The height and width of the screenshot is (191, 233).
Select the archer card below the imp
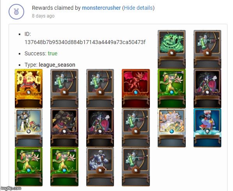pyautogui.click(x=136, y=127)
